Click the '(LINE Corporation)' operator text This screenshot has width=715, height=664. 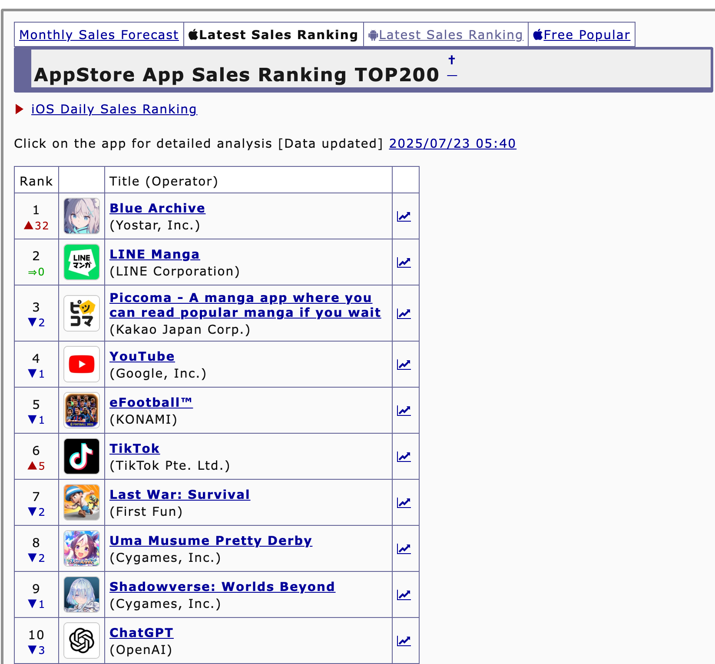[x=175, y=271]
